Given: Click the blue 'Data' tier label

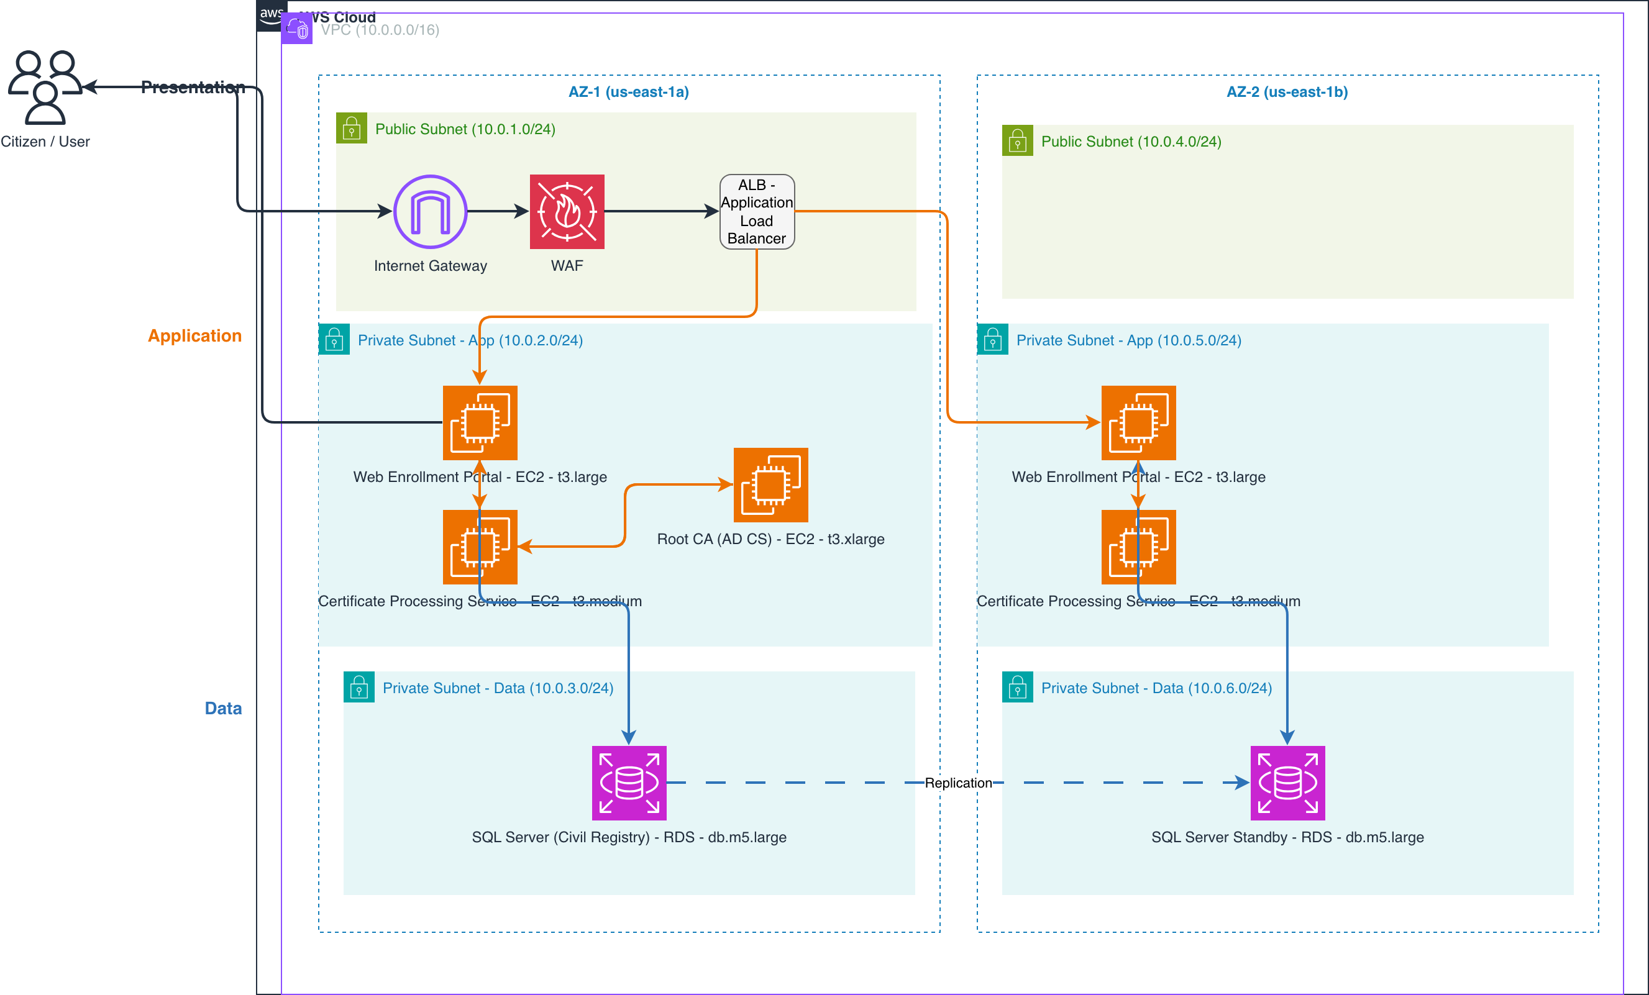Looking at the screenshot, I should click(x=223, y=708).
